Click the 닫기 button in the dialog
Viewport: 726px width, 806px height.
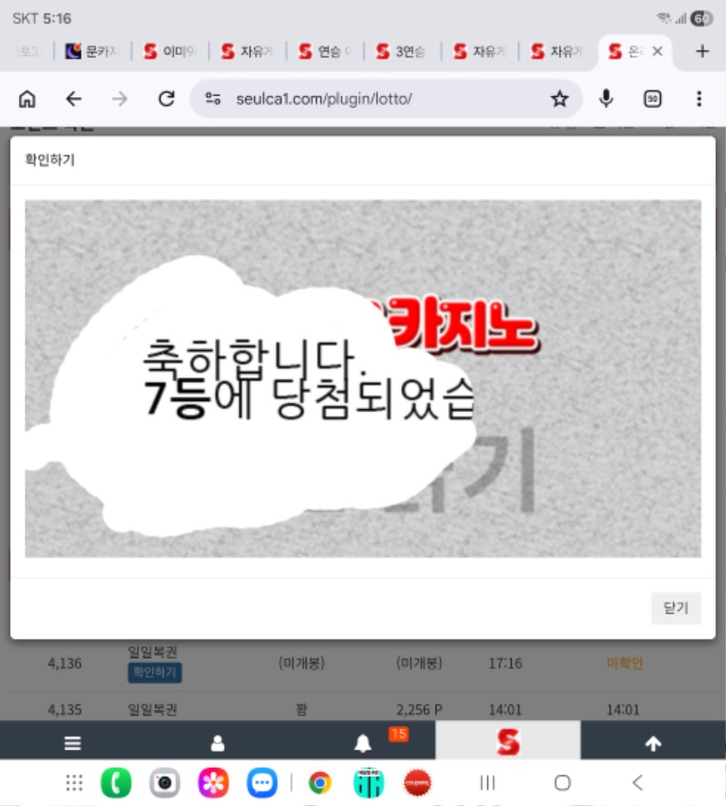[x=676, y=608]
